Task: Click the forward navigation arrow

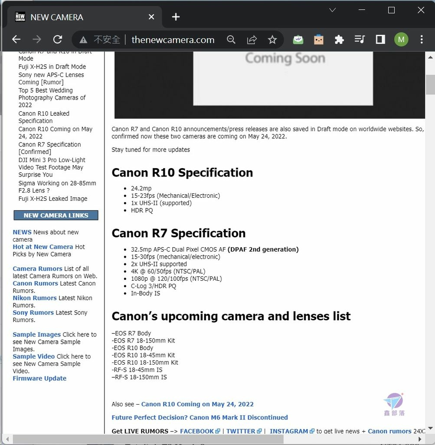Action: 37,39
